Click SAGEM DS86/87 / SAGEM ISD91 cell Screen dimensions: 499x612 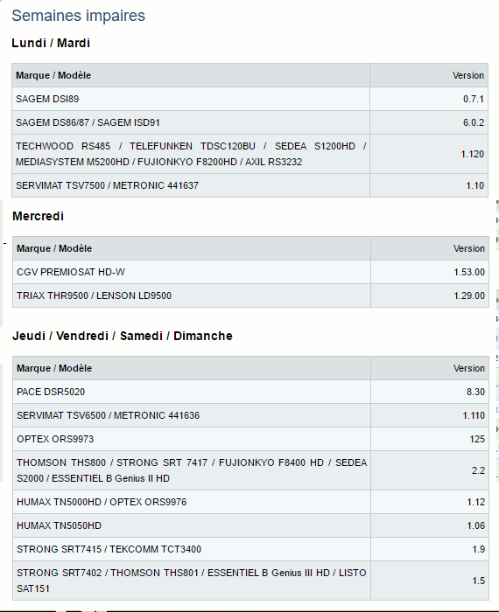[x=191, y=122]
